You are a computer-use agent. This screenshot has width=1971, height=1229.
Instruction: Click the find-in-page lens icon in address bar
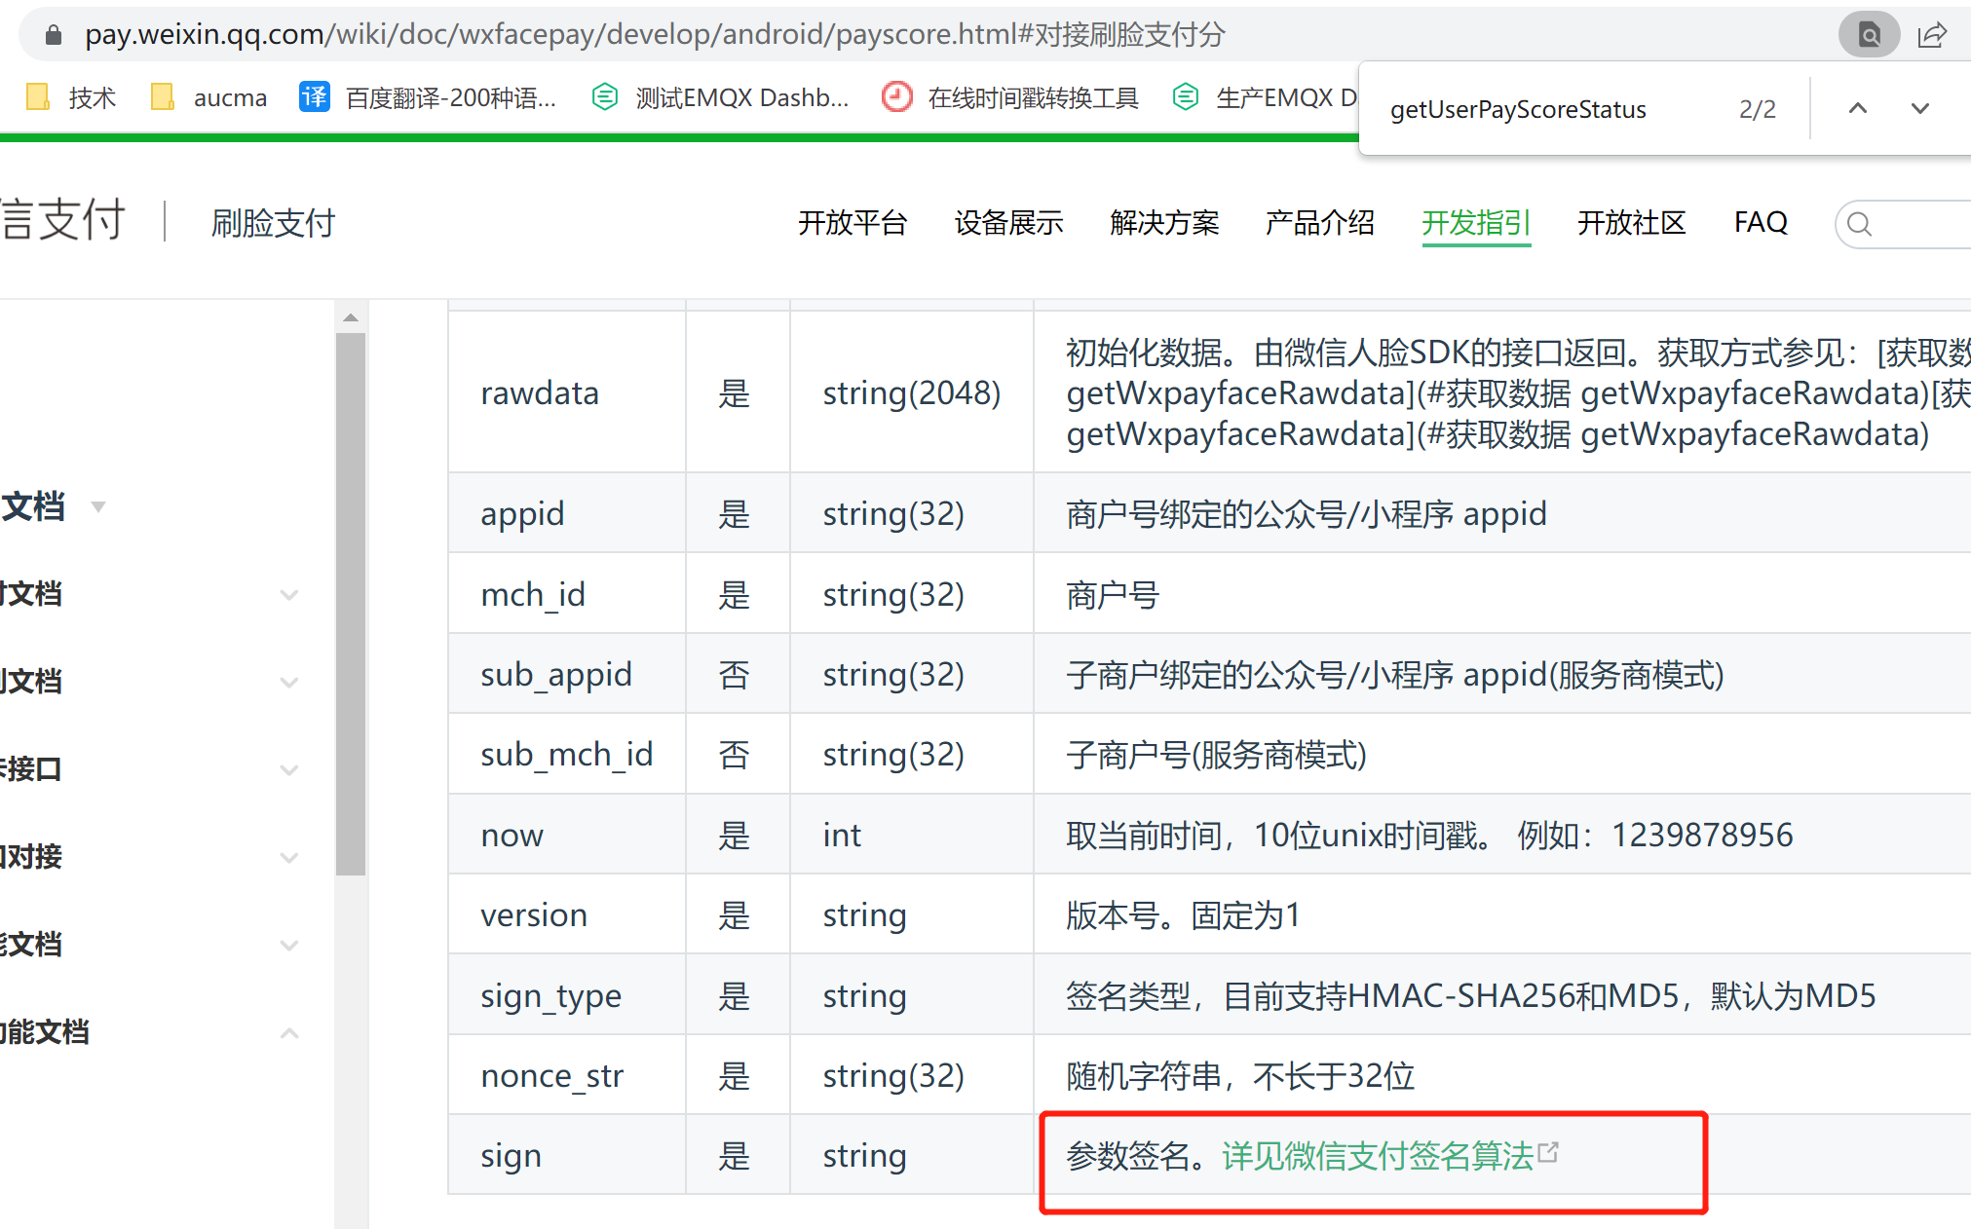[1868, 35]
